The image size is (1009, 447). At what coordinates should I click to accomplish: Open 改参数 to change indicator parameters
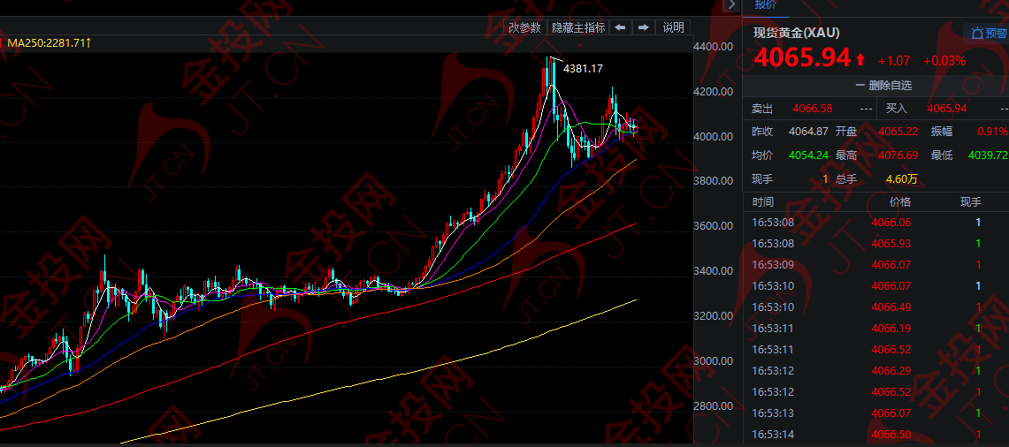pyautogui.click(x=524, y=27)
